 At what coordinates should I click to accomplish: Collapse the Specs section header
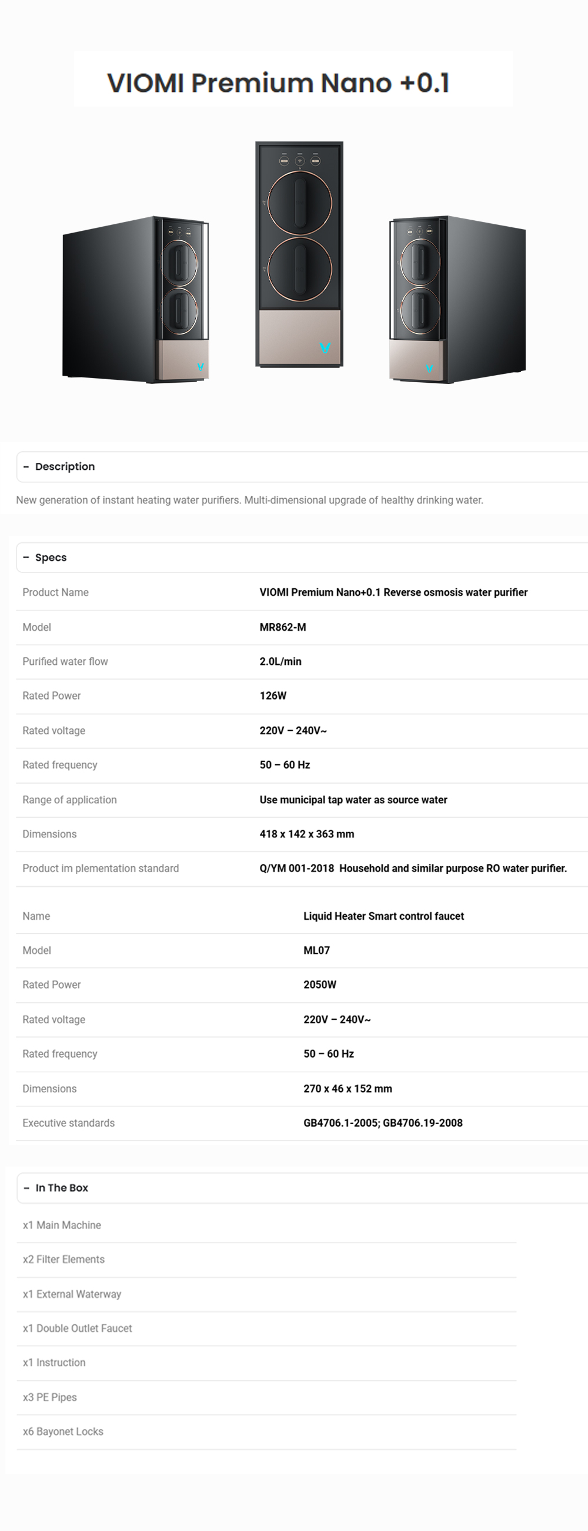click(51, 558)
